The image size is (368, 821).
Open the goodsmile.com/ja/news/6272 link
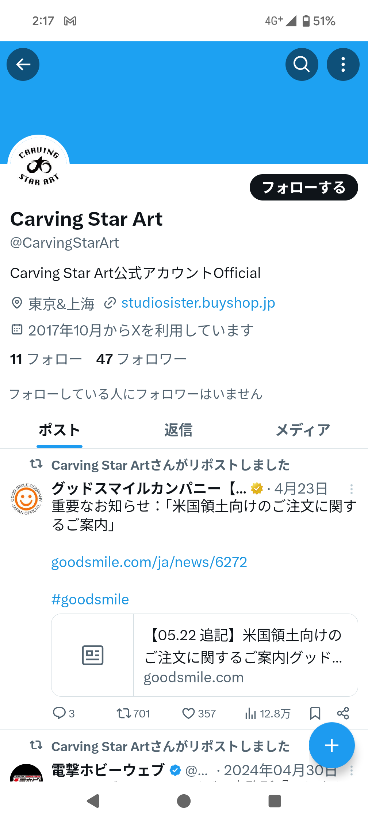pyautogui.click(x=149, y=562)
